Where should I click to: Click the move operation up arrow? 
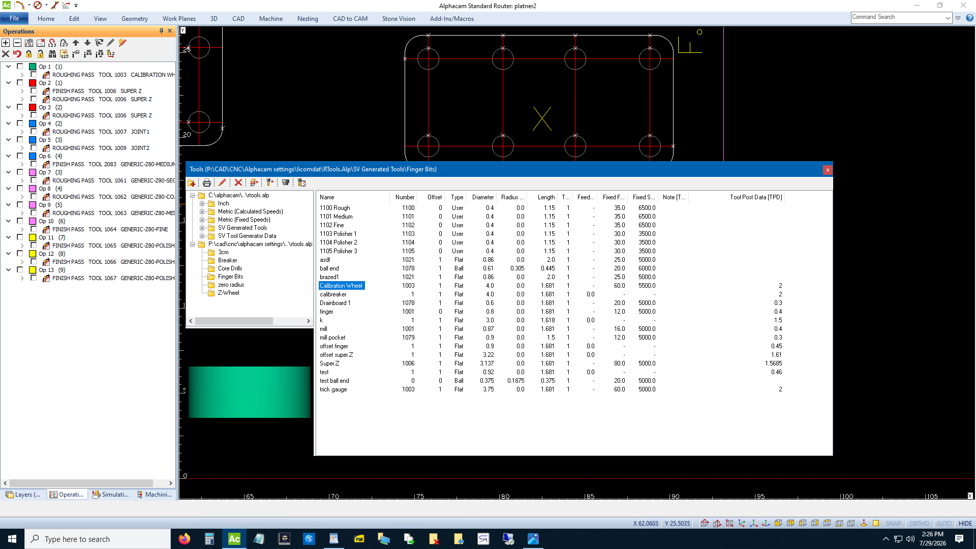tap(76, 43)
